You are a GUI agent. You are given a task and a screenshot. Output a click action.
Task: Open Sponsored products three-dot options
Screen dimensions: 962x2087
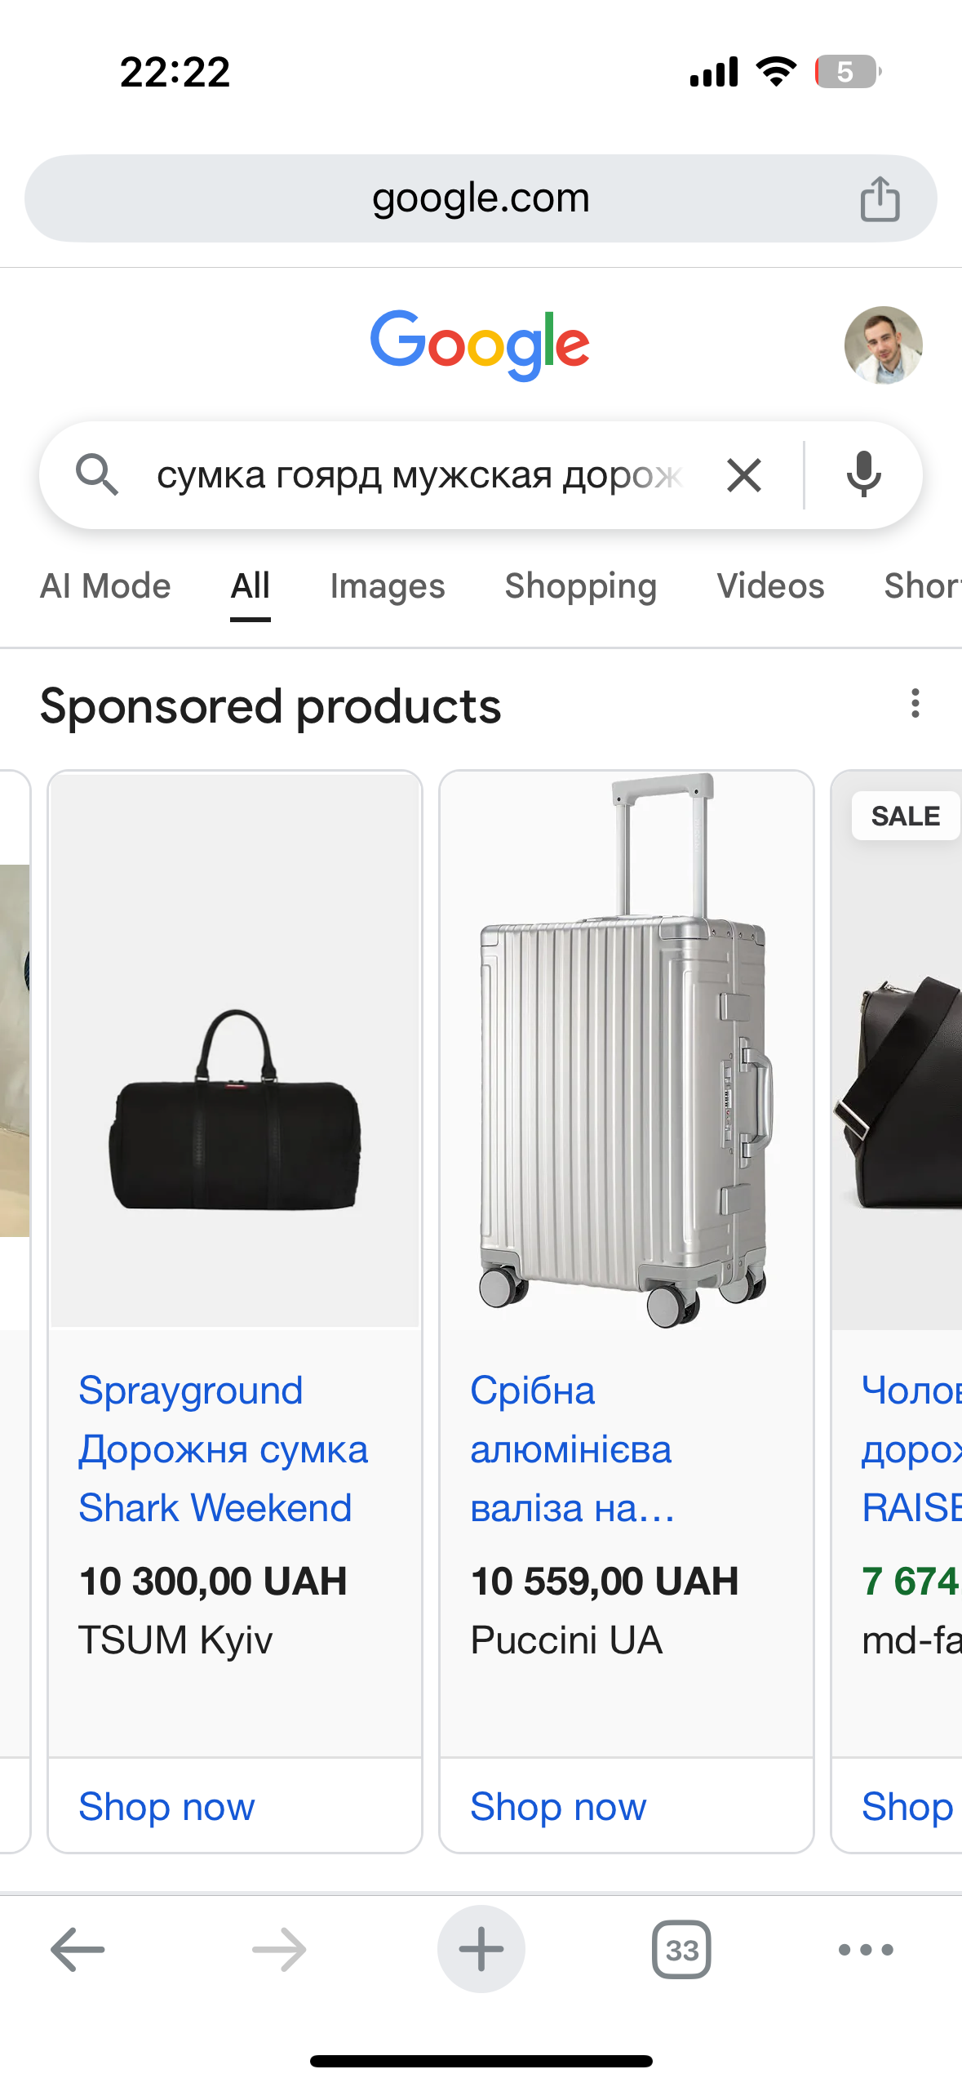click(915, 703)
